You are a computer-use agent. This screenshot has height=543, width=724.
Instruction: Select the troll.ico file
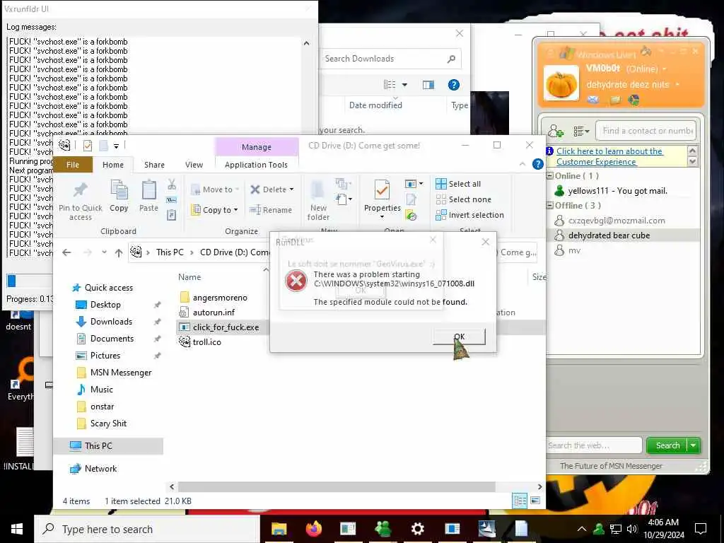coord(206,341)
